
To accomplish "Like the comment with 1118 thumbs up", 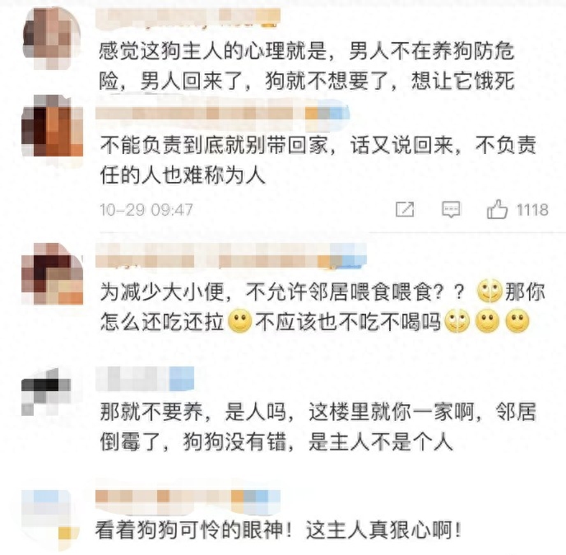I will coord(497,209).
